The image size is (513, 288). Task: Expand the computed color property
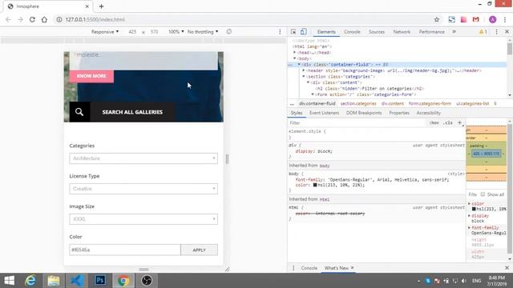click(x=470, y=203)
